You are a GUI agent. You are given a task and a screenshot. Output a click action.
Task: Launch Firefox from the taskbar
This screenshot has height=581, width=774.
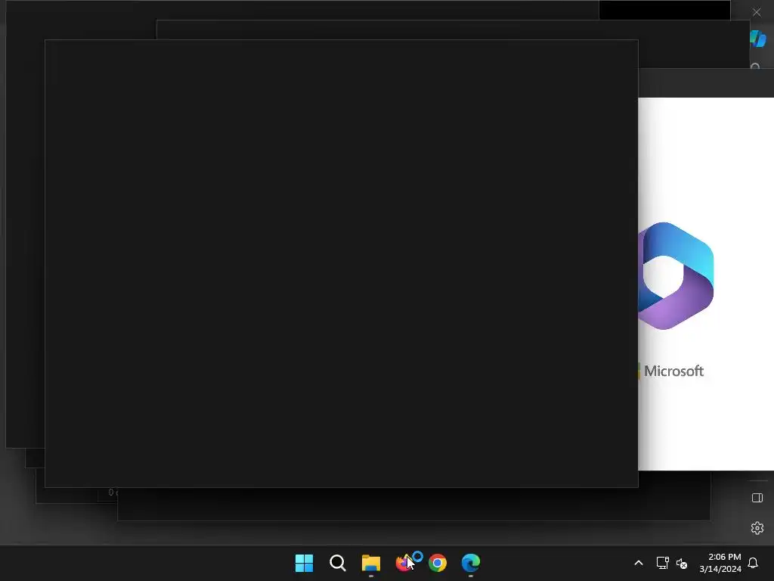pyautogui.click(x=404, y=563)
